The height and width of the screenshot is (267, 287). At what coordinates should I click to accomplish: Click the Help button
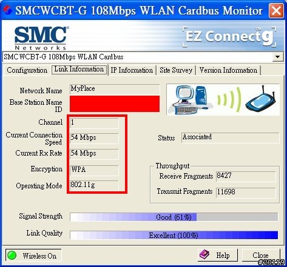click(x=218, y=255)
